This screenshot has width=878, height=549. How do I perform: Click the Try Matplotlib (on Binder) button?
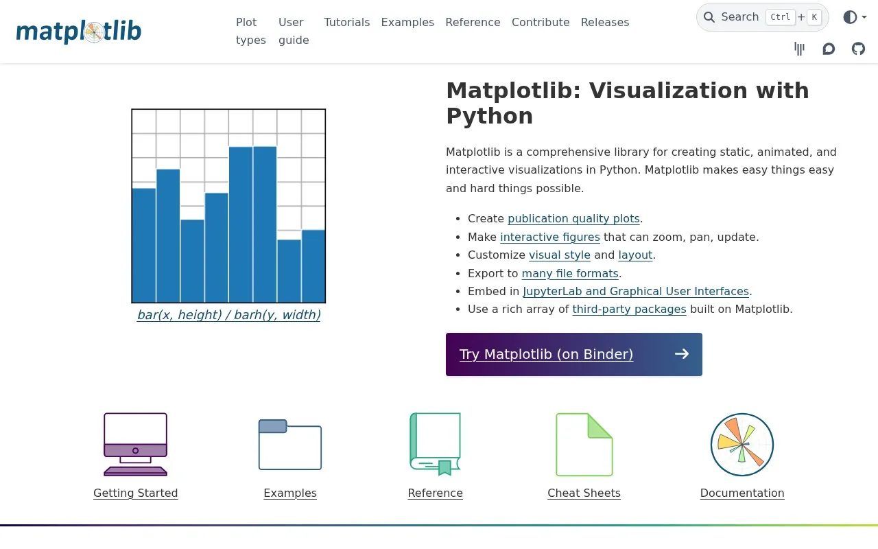pyautogui.click(x=574, y=354)
